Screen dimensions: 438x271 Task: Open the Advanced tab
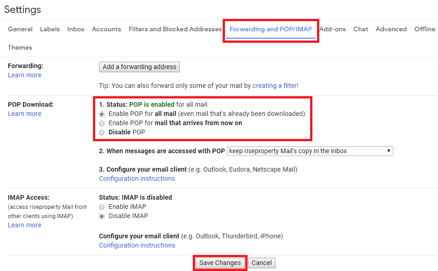pos(391,29)
